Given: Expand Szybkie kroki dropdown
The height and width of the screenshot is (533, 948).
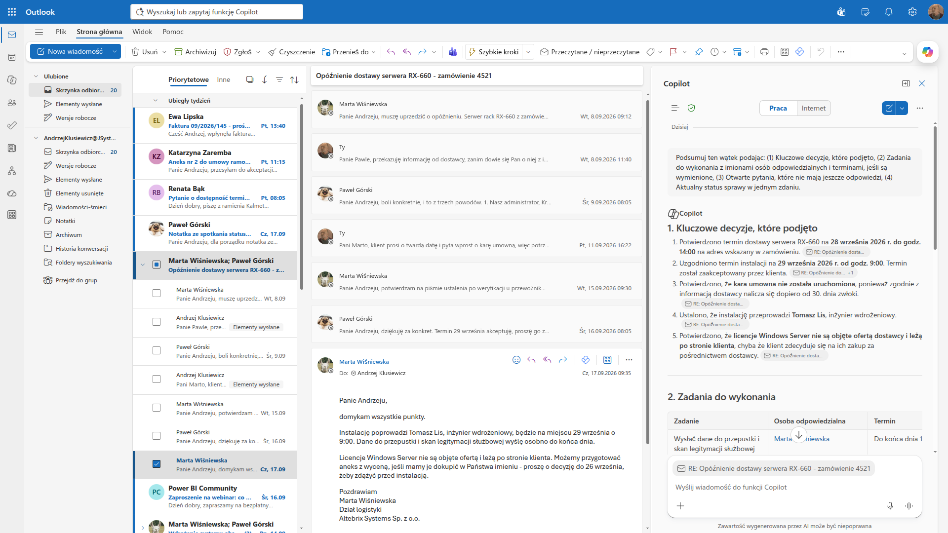Looking at the screenshot, I should (x=528, y=52).
